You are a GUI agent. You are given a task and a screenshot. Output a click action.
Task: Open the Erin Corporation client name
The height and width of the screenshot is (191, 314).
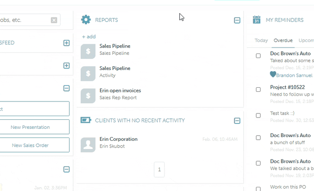point(119,139)
